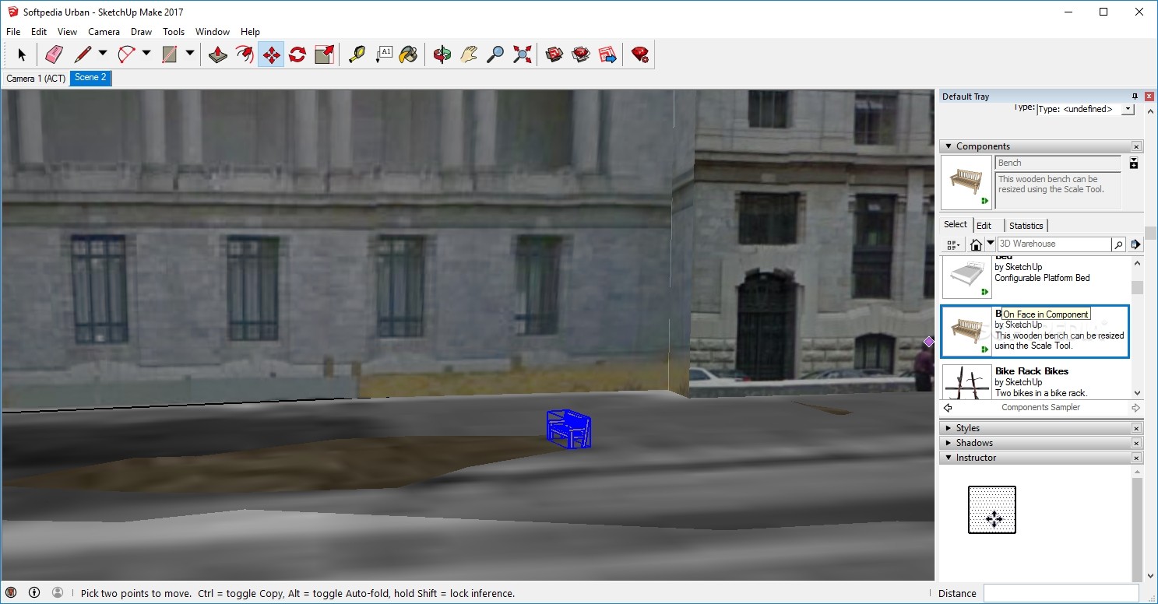Click the sign-in user status icon
The width and height of the screenshot is (1158, 604).
[58, 593]
